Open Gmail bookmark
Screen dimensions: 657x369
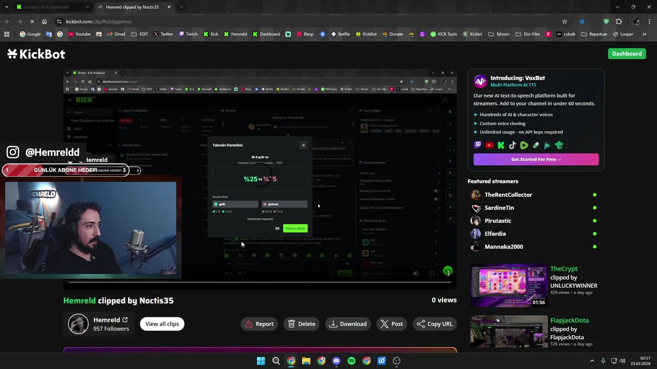tap(115, 34)
